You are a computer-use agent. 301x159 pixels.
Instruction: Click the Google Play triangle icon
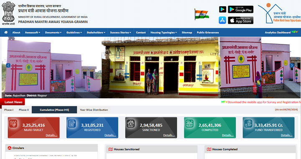pyautogui.click(x=222, y=9)
